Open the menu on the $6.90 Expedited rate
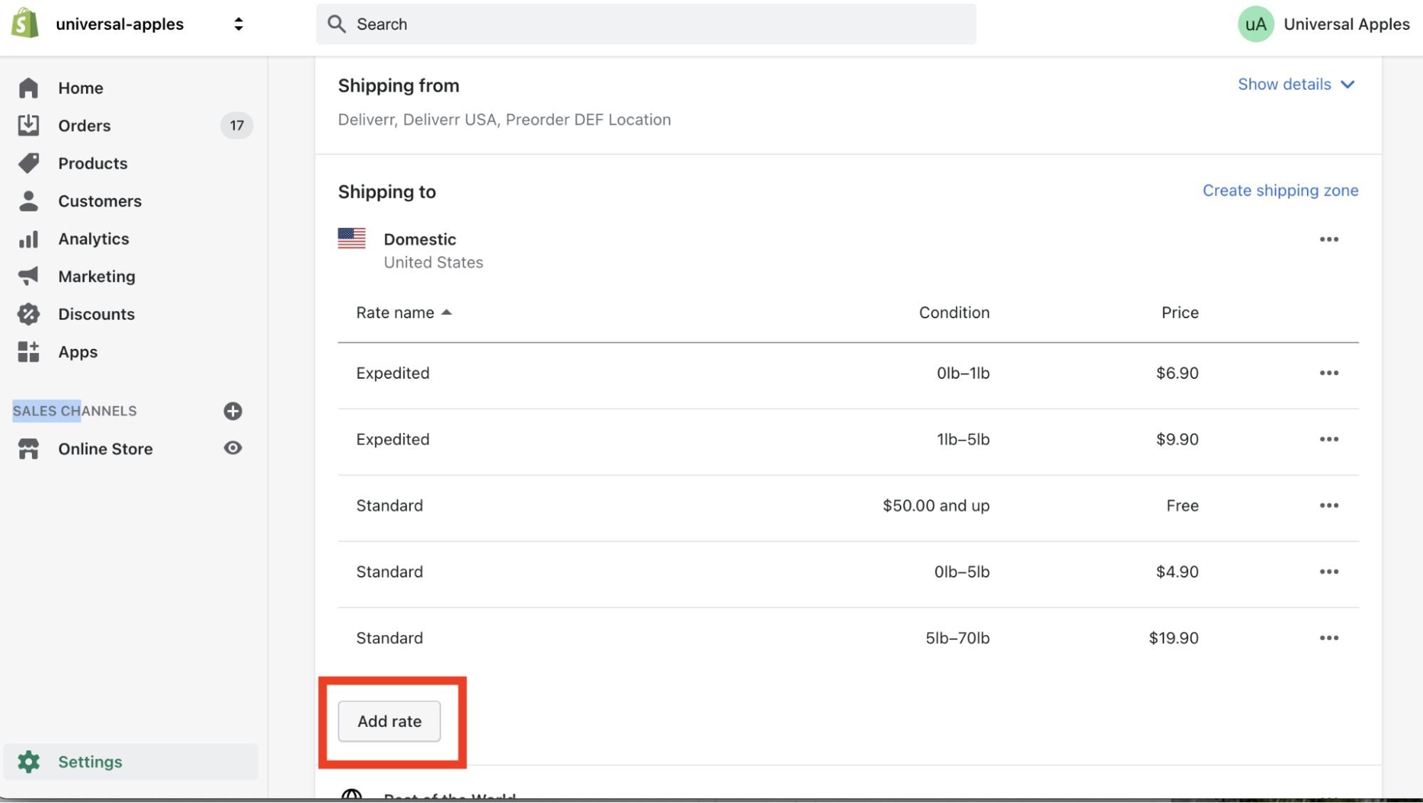Image resolution: width=1423 pixels, height=803 pixels. coord(1328,372)
